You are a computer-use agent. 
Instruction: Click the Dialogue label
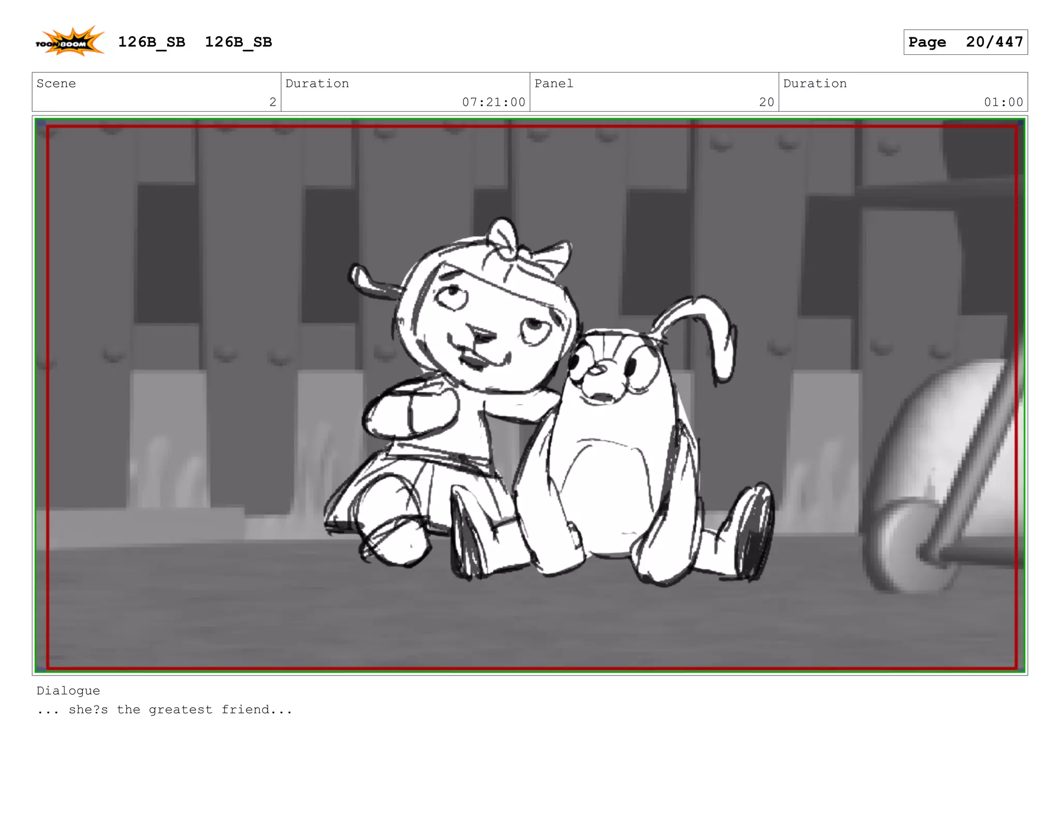pos(68,691)
